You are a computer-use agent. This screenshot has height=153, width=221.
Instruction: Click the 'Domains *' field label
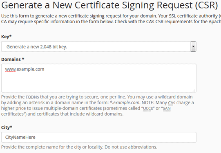(x=13, y=59)
